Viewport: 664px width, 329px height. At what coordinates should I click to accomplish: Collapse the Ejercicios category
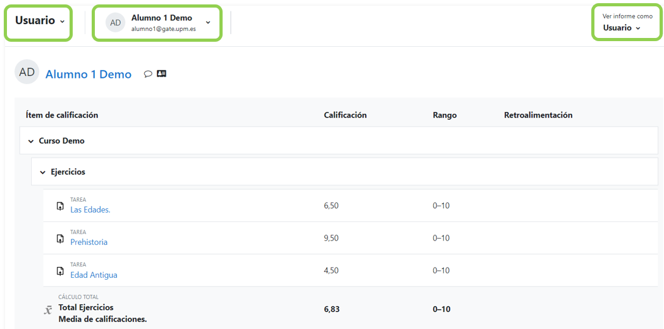pyautogui.click(x=42, y=172)
